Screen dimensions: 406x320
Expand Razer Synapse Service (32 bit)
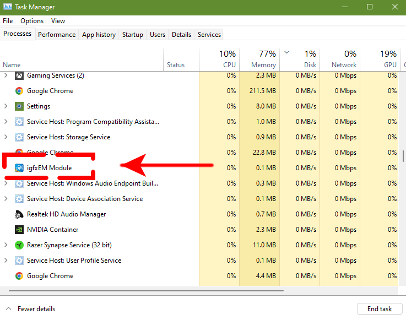[6, 245]
